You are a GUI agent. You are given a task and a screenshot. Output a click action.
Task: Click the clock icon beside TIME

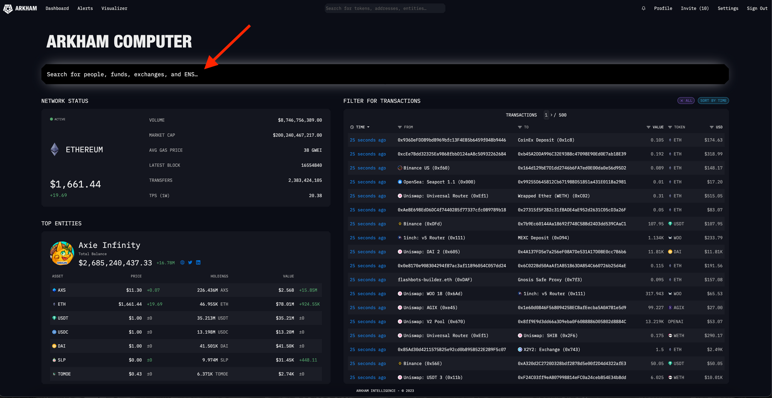click(352, 127)
